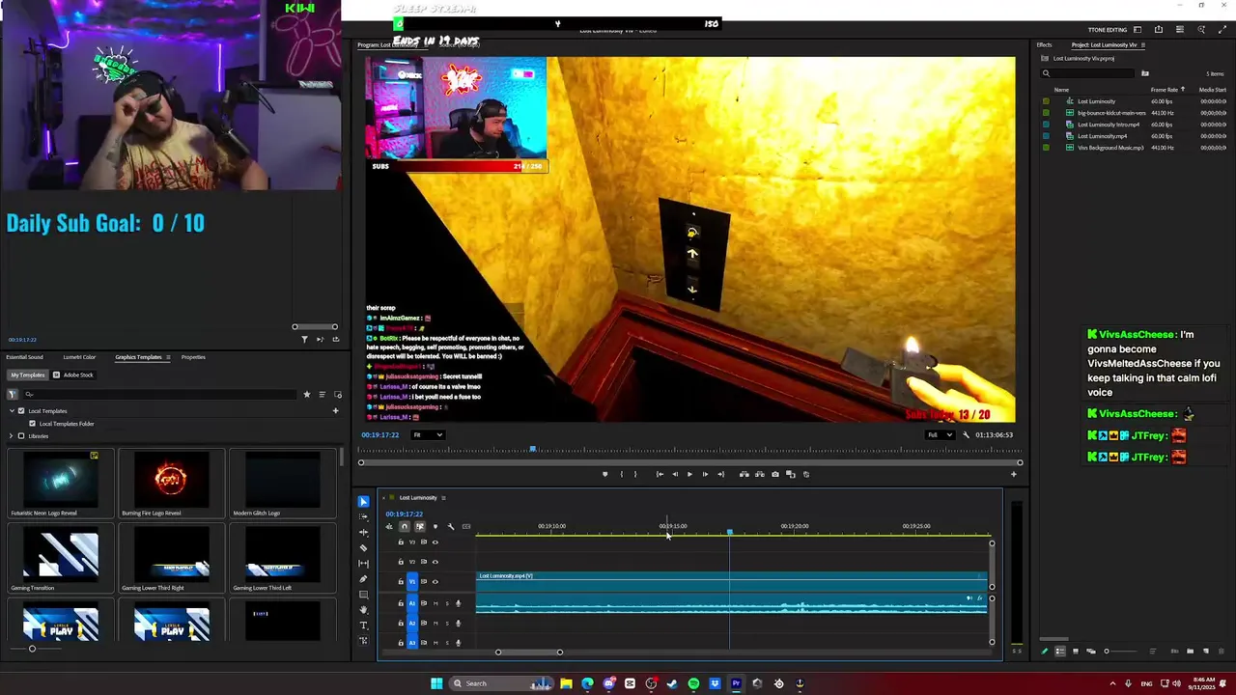The image size is (1236, 695).
Task: Enable voice-over record on A3
Action: pos(458,642)
